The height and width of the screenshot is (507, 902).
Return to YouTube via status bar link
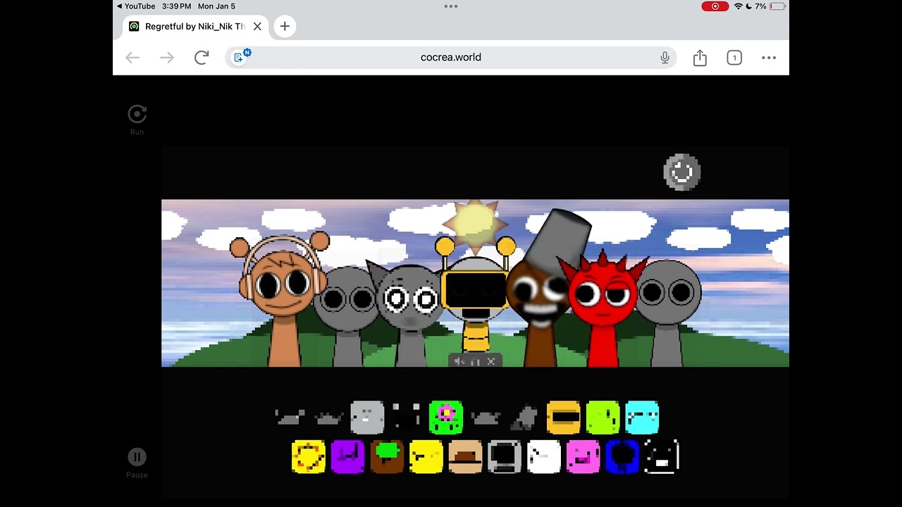[x=136, y=6]
